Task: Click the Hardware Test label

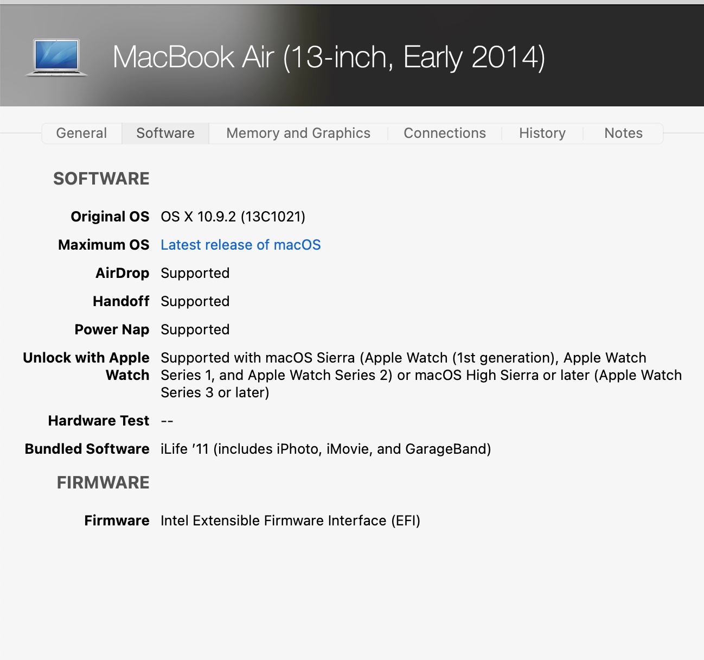Action: pos(99,421)
